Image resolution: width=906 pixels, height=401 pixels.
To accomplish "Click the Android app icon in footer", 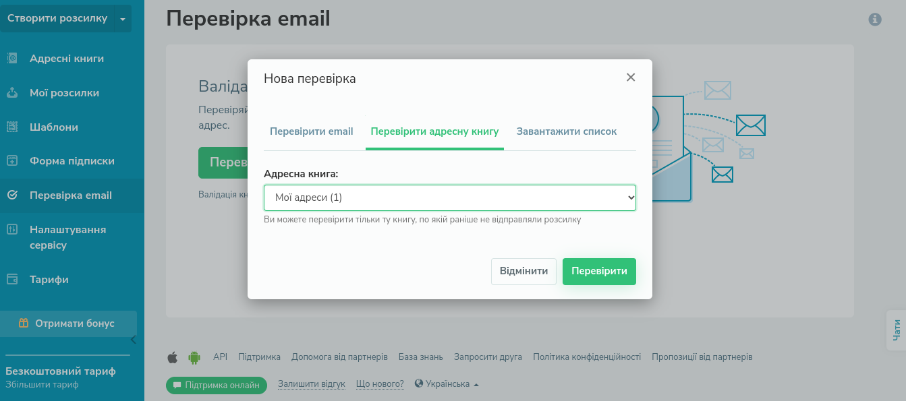I will [194, 357].
